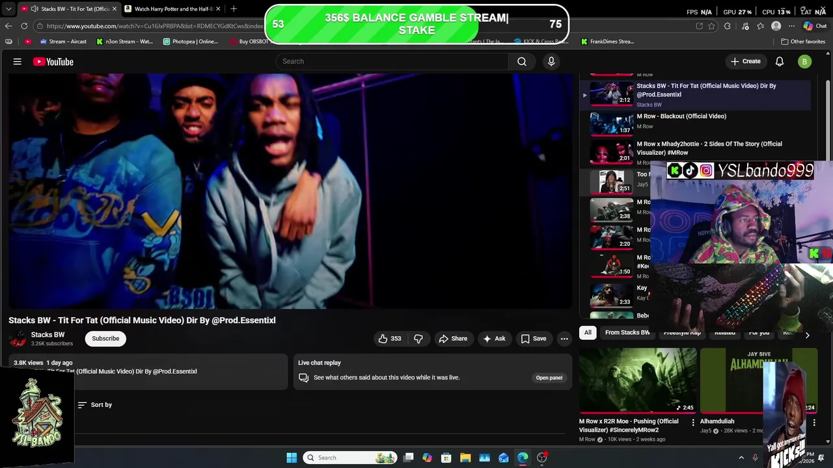
Task: Open the Stream – Aircast bookmark
Action: click(63, 42)
